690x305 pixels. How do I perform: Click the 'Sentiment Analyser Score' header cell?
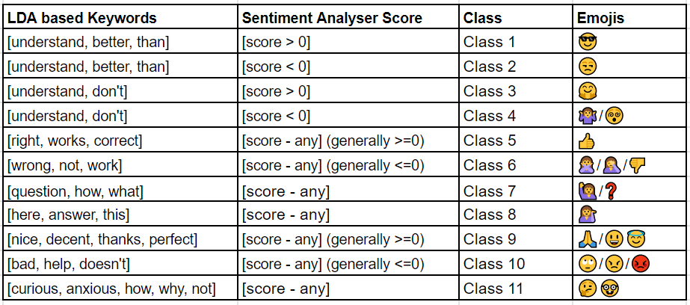click(x=331, y=17)
